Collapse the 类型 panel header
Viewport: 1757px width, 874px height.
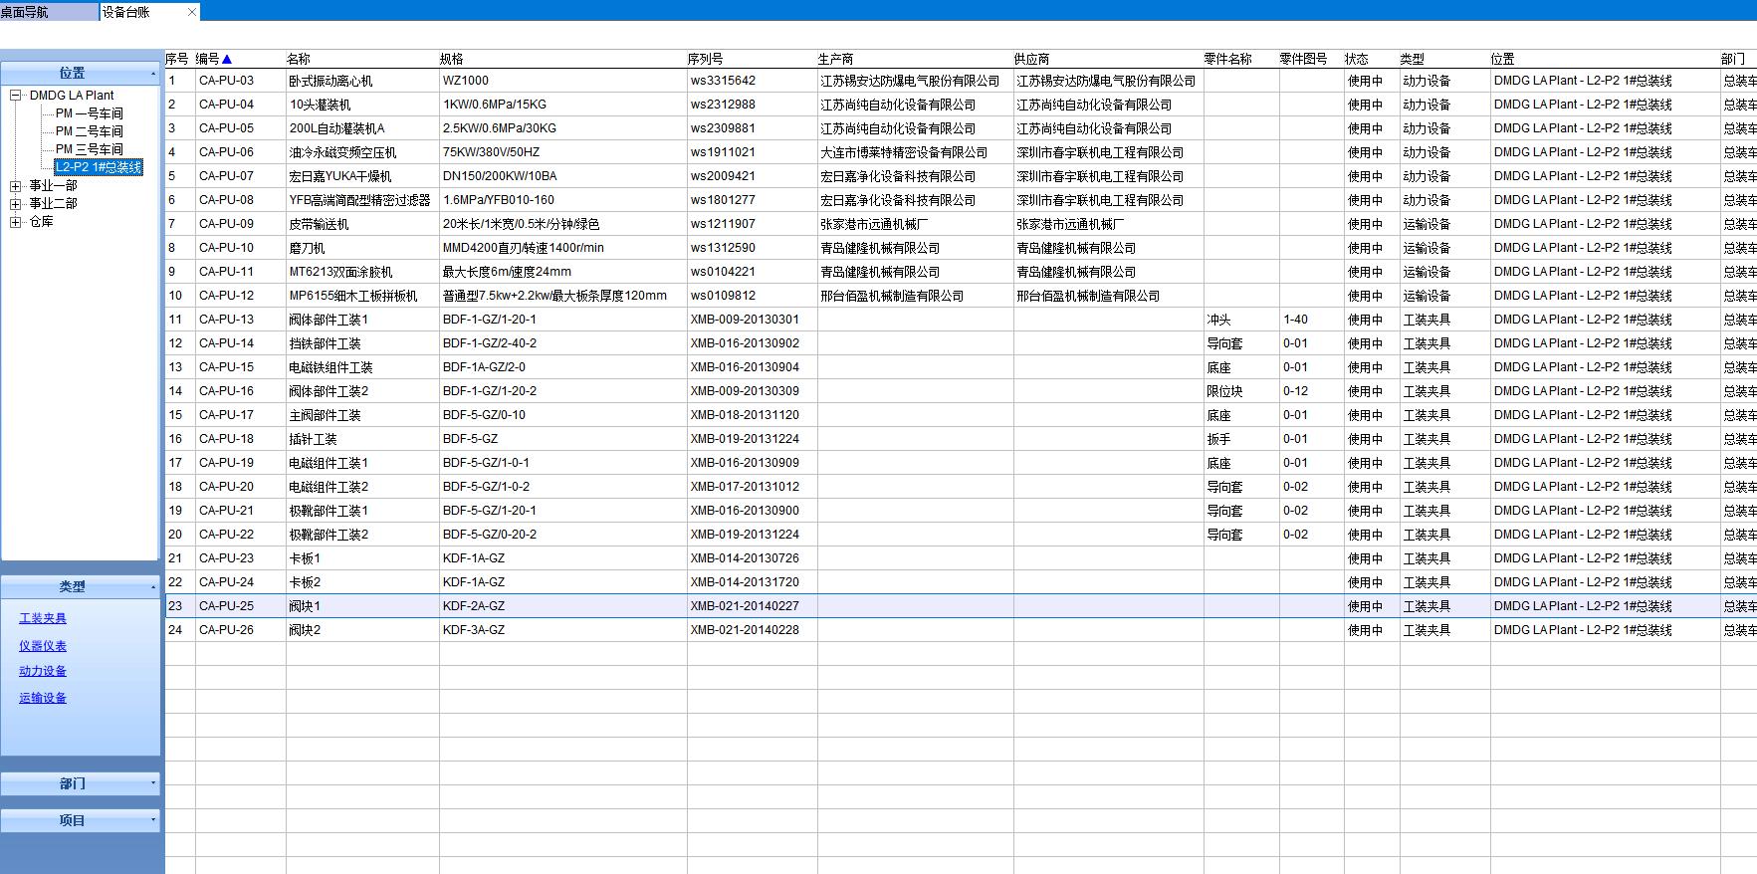152,586
